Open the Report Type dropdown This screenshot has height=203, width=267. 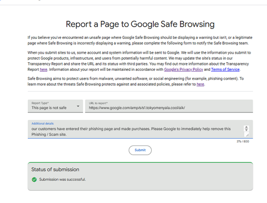[x=55, y=106]
